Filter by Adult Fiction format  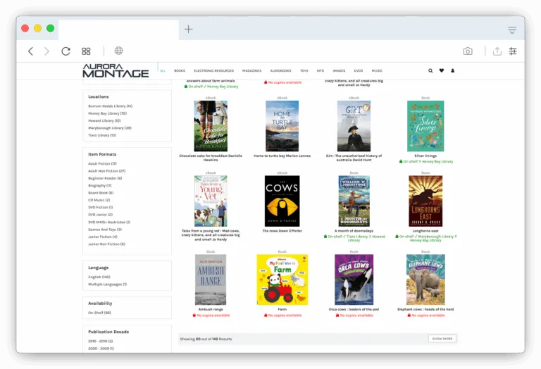tap(102, 164)
